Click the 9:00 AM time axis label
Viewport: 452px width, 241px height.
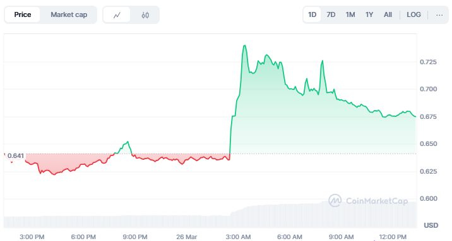(x=341, y=237)
